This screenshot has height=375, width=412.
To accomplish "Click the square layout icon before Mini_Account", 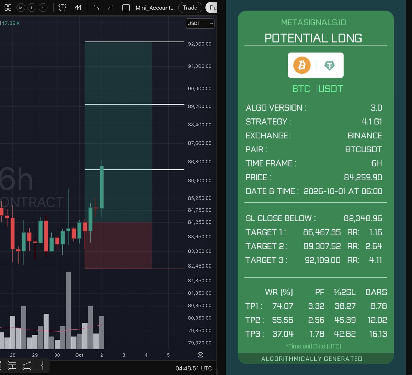I will pos(126,8).
